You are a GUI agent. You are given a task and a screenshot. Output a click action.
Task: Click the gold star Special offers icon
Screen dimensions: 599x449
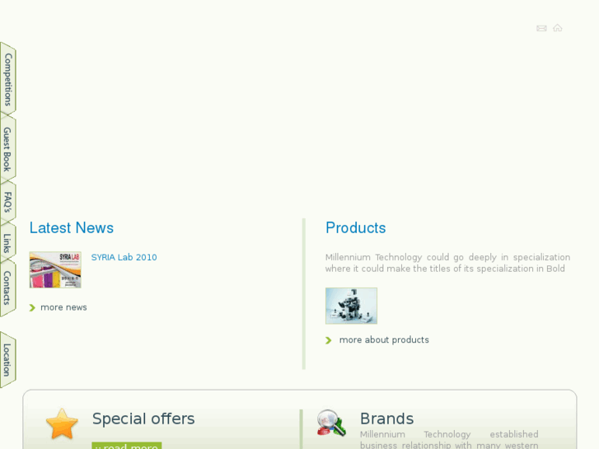point(62,423)
